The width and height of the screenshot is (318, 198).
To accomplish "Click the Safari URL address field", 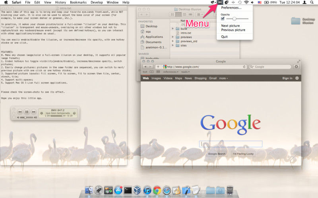I will [204, 67].
